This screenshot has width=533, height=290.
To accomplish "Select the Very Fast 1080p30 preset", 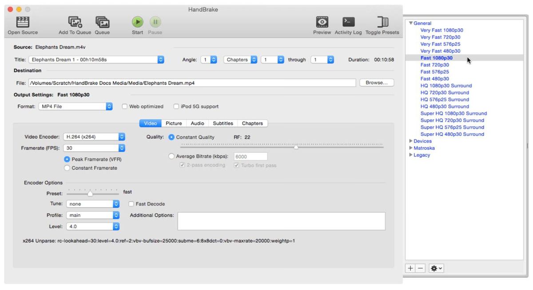I will 442,30.
